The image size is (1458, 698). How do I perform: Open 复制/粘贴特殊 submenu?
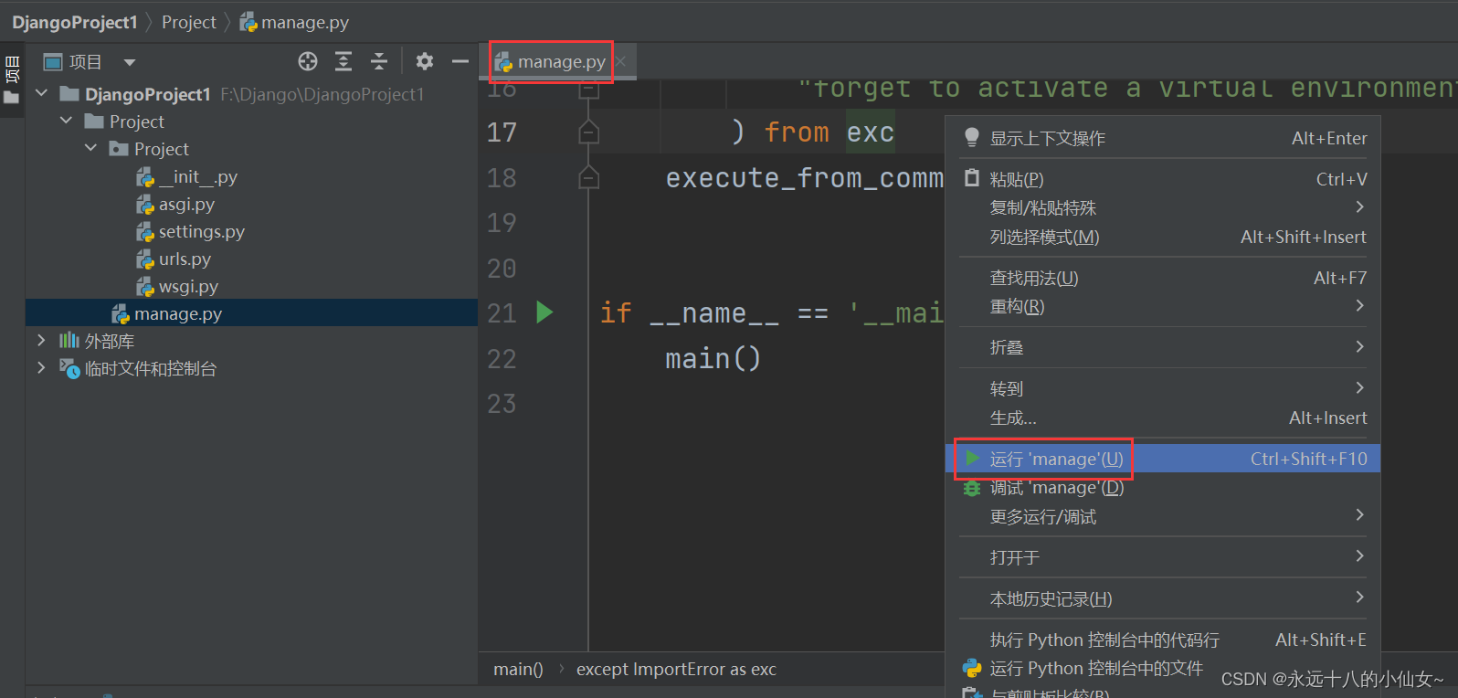tap(1163, 207)
